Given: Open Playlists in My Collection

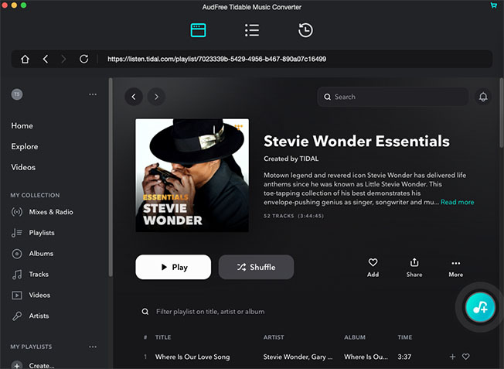Looking at the screenshot, I should pyautogui.click(x=42, y=233).
